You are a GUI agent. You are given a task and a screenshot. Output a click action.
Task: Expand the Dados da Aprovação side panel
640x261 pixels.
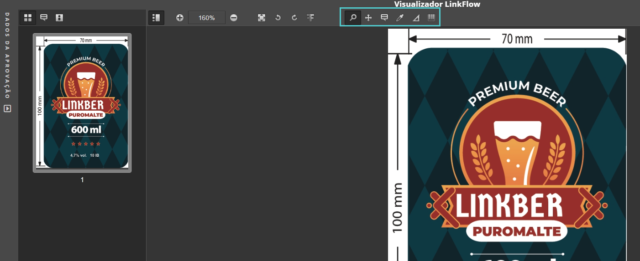[x=7, y=56]
